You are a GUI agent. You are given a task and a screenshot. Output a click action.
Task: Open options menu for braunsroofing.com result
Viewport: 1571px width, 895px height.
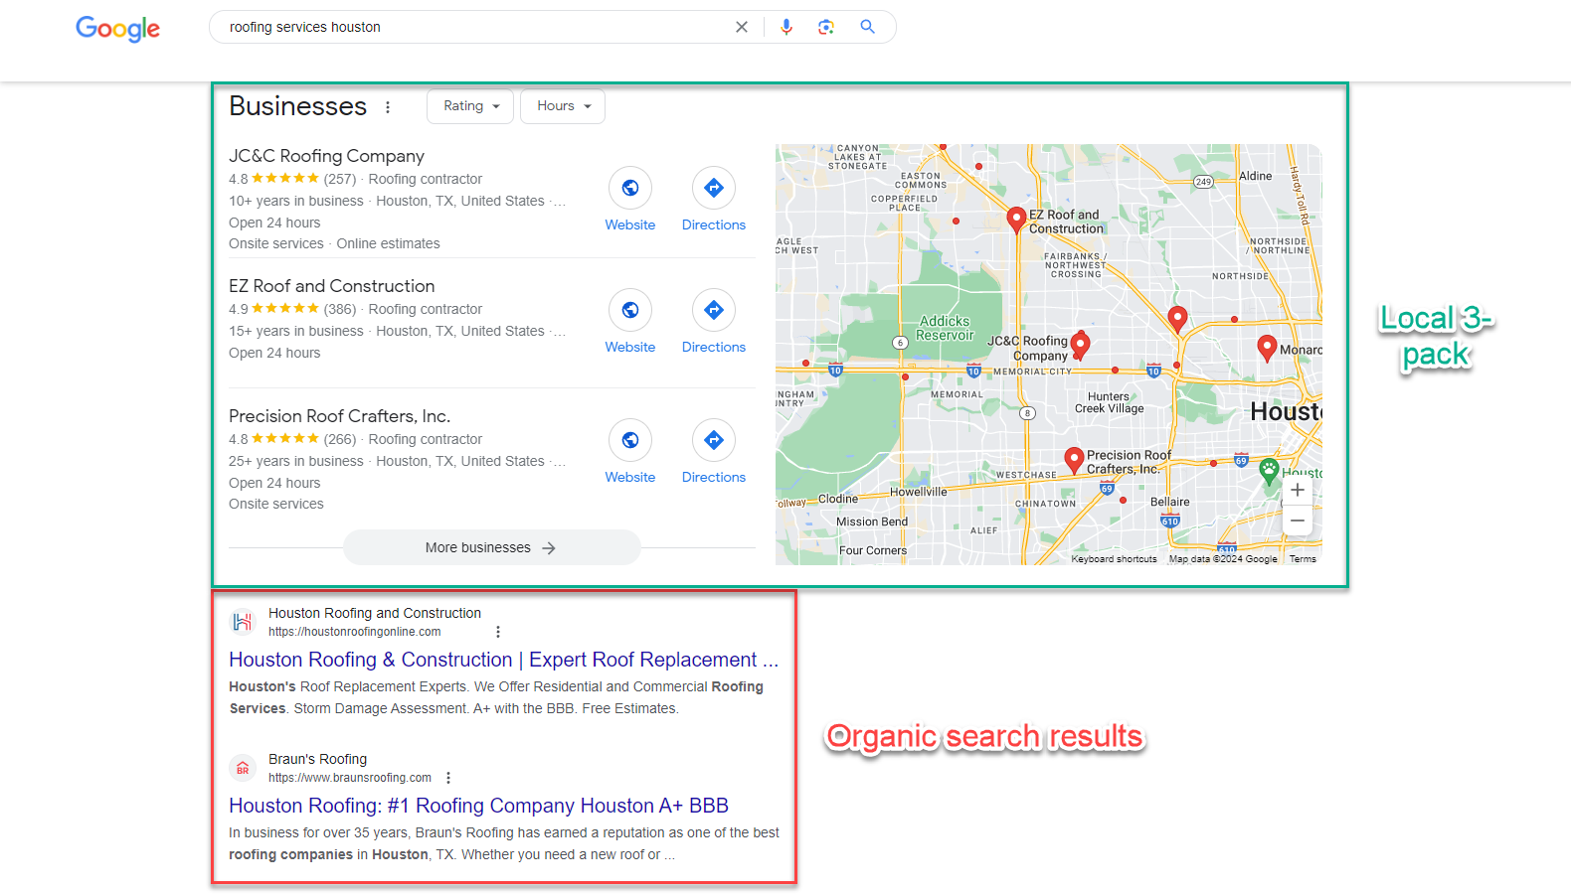(x=448, y=778)
